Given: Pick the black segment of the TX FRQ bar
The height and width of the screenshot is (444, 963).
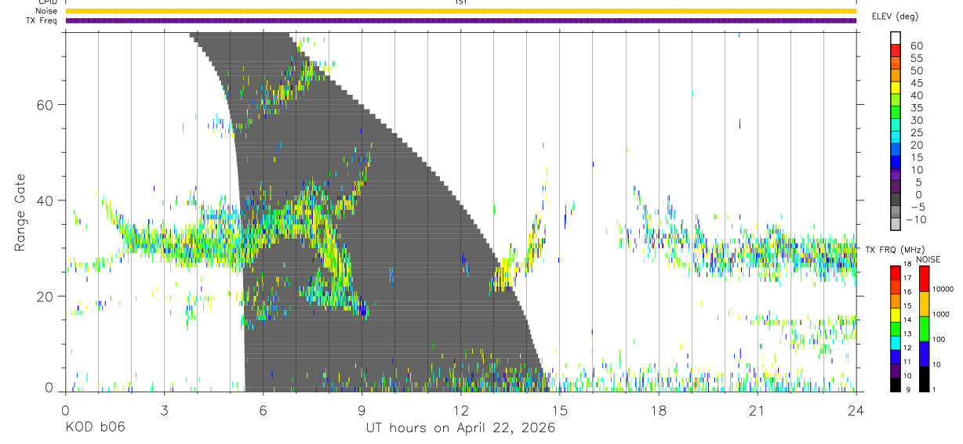Looking at the screenshot, I should tap(895, 384).
